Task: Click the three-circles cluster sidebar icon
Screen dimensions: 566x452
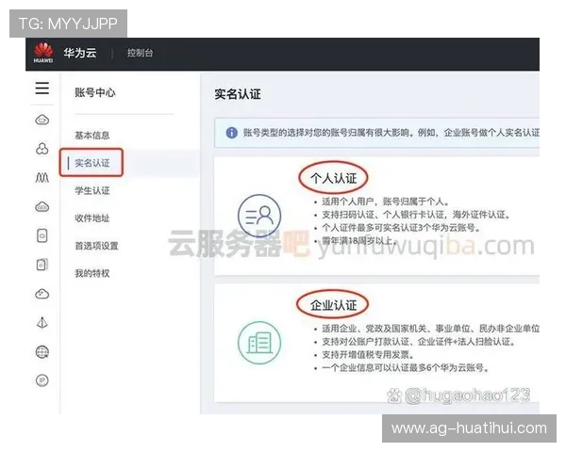Action: click(x=42, y=149)
